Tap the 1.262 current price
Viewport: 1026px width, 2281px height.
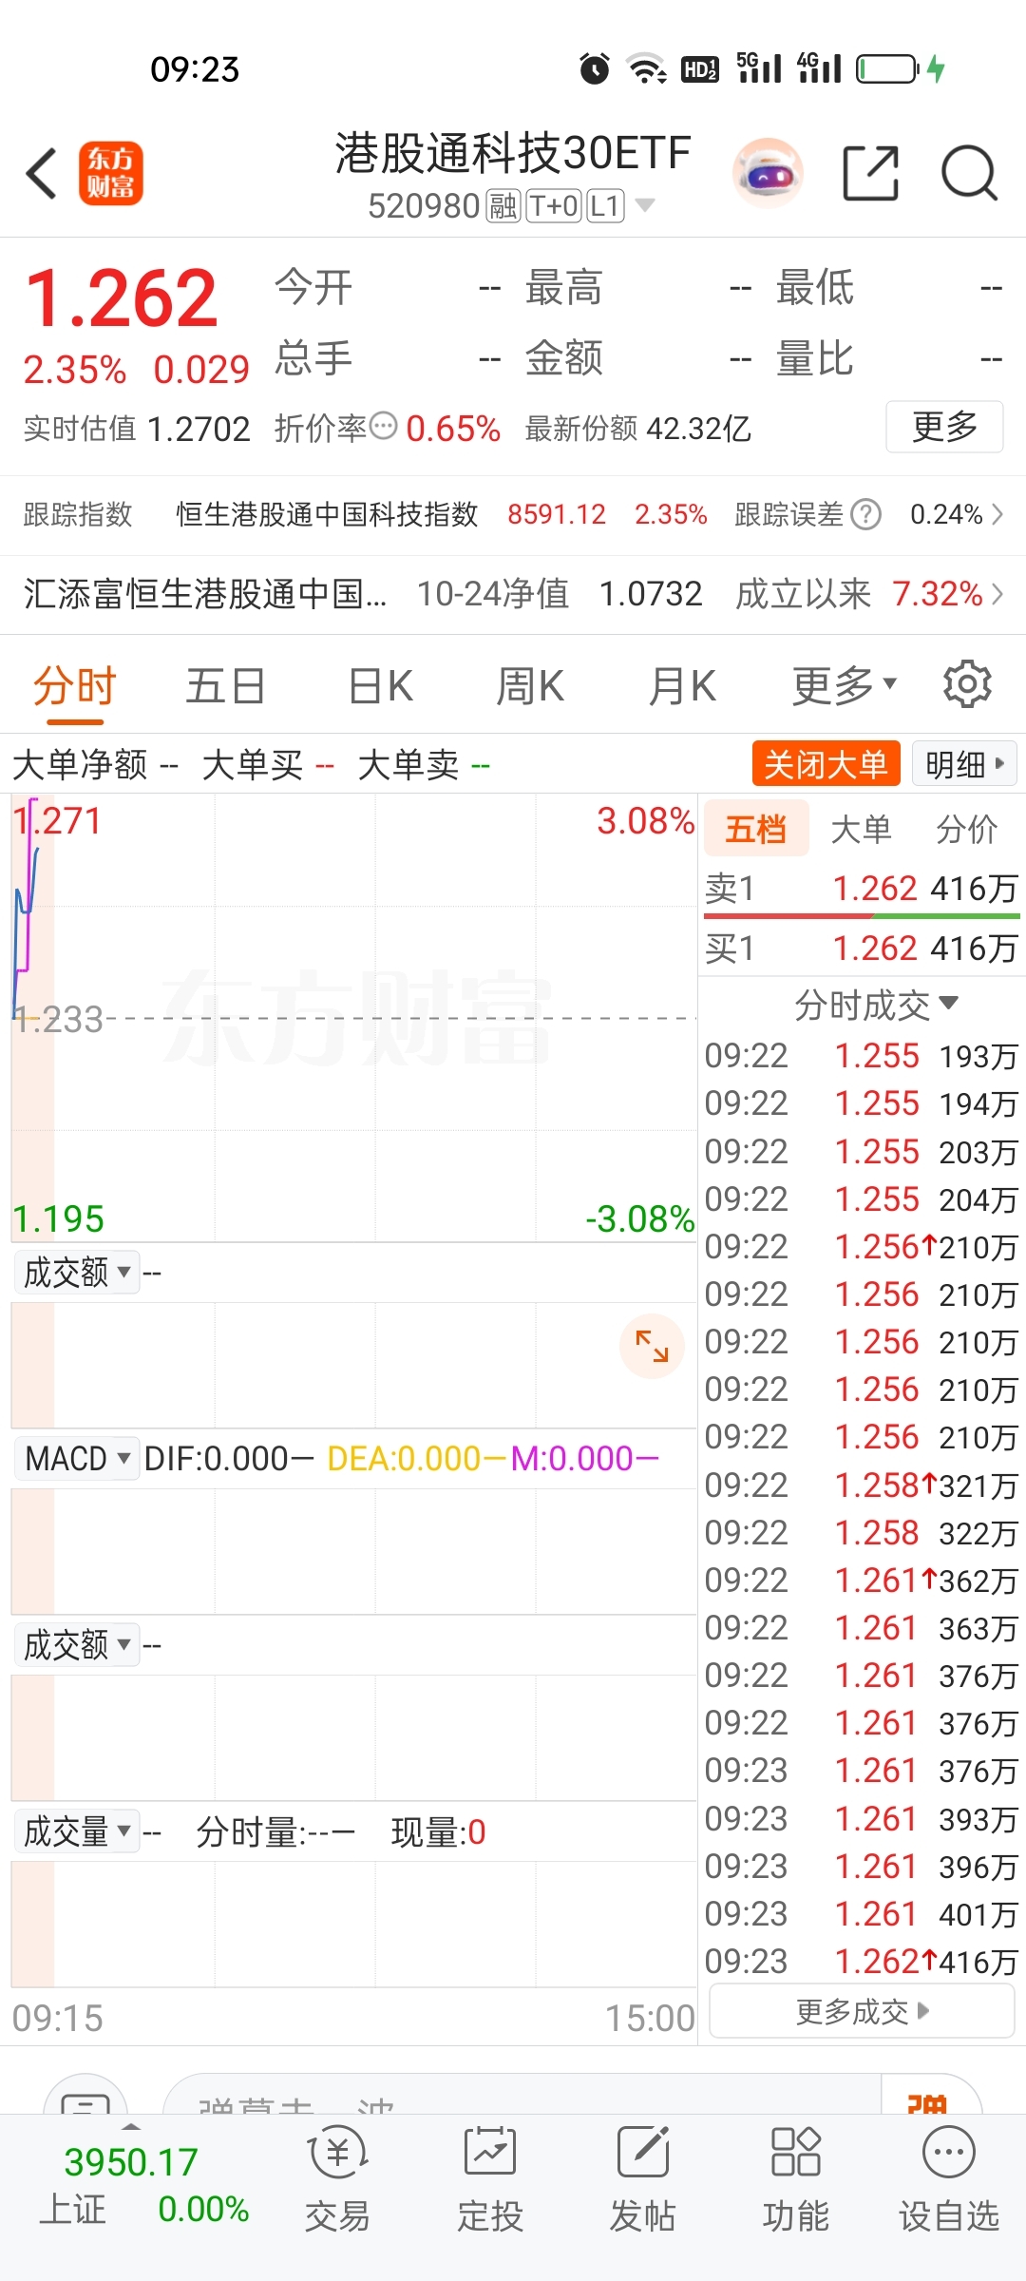(122, 297)
